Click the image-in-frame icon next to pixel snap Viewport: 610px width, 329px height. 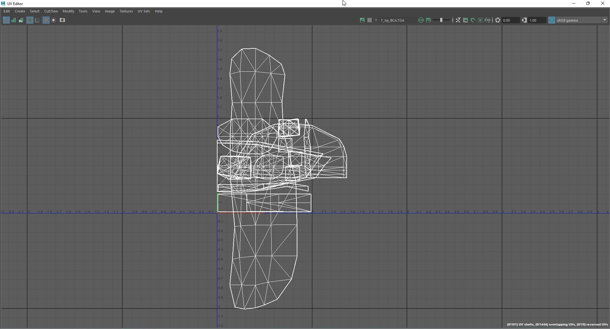tap(466, 20)
